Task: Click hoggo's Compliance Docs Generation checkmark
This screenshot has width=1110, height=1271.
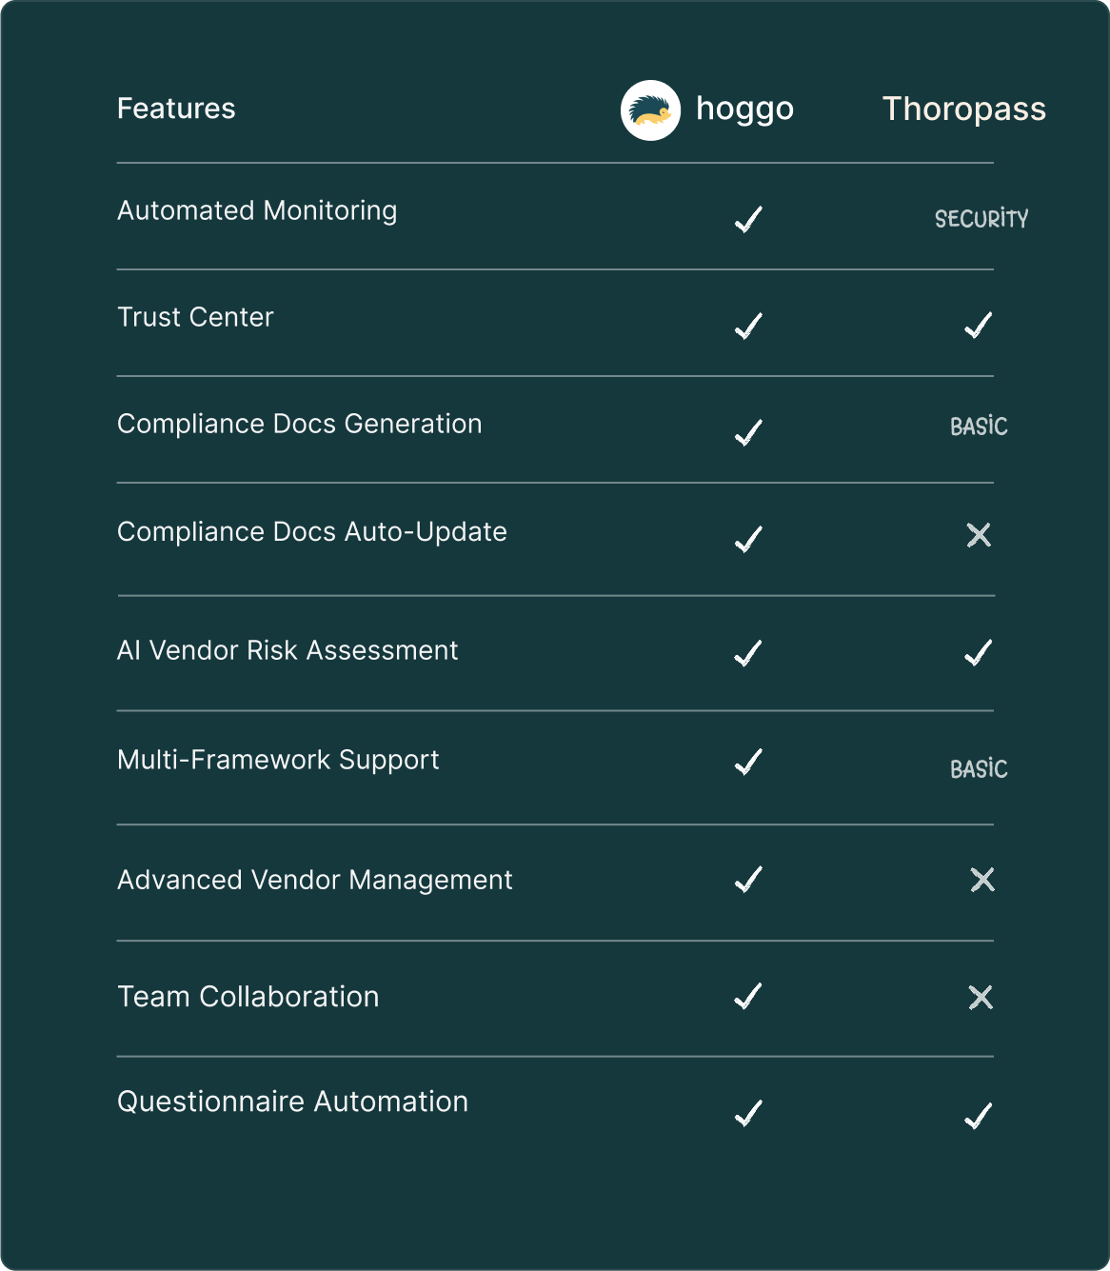Action: (749, 433)
